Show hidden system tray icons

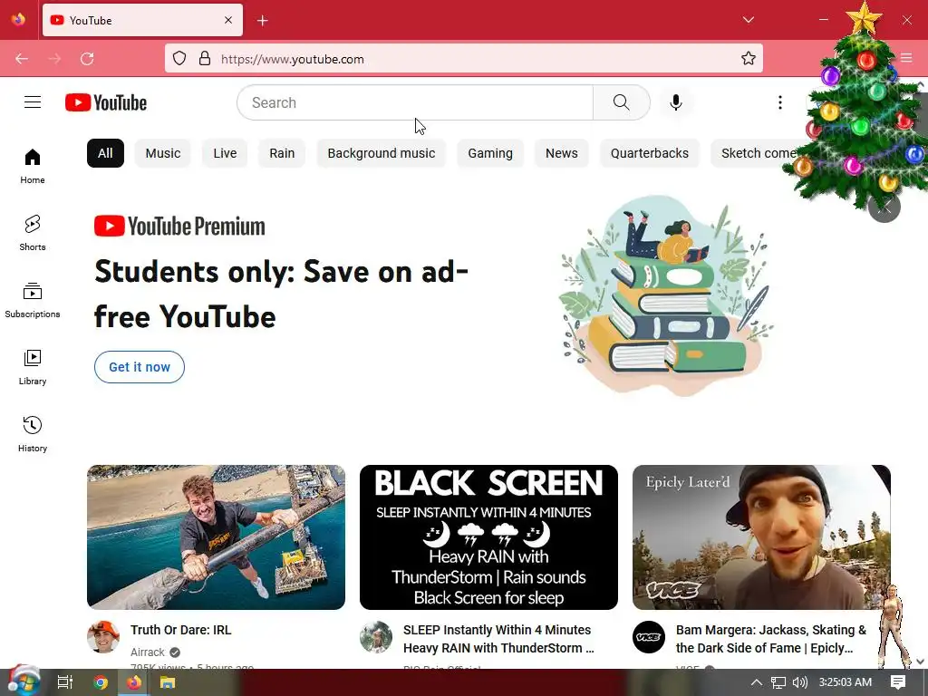(757, 682)
